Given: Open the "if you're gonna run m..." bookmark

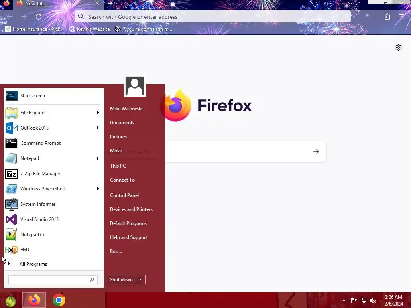Looking at the screenshot, I should tap(143, 29).
